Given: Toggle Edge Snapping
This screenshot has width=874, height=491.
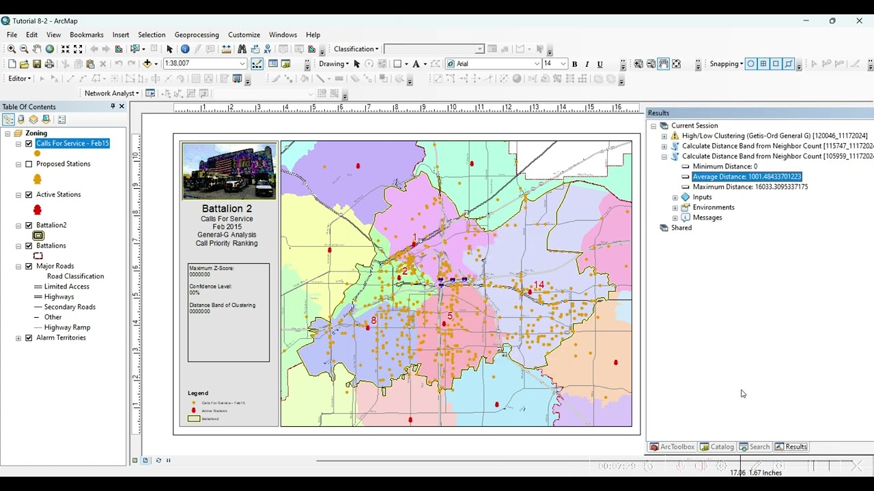Looking at the screenshot, I should [789, 64].
